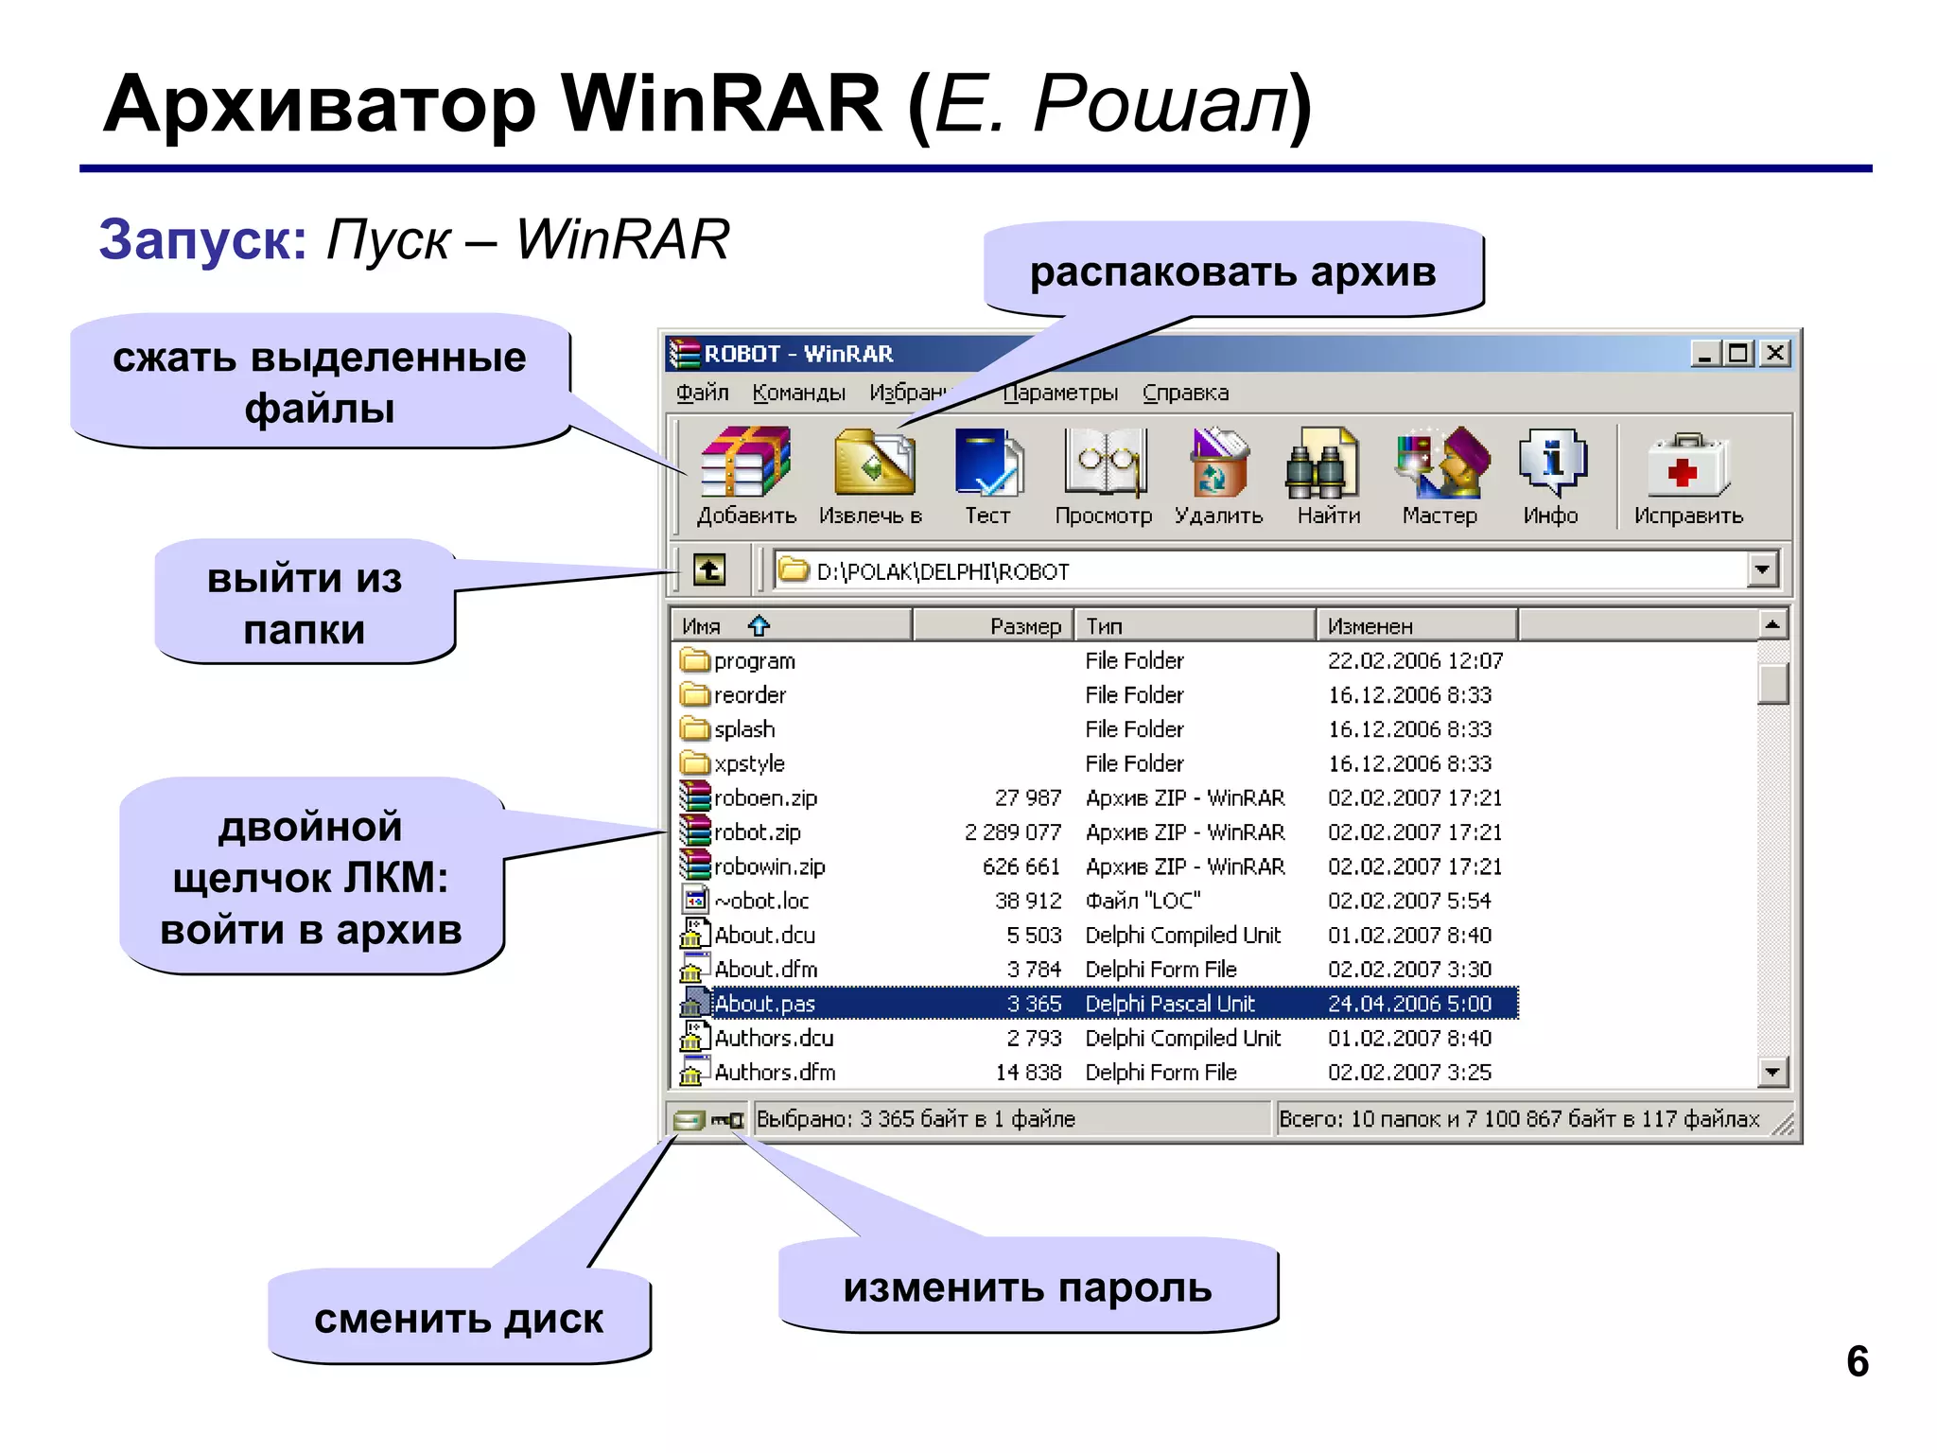Click the About.dfm file icon

tap(694, 969)
